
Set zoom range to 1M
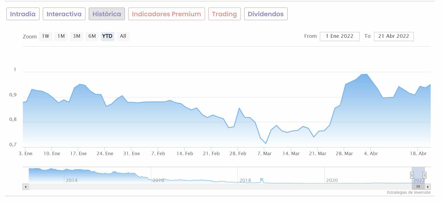click(61, 36)
